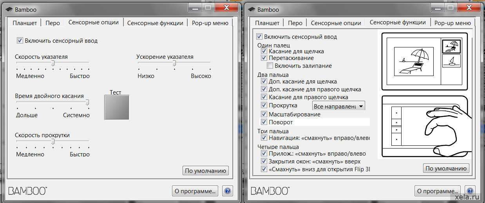Uncheck the Масштабирование checkbox
485x203 pixels.
pos(264,114)
